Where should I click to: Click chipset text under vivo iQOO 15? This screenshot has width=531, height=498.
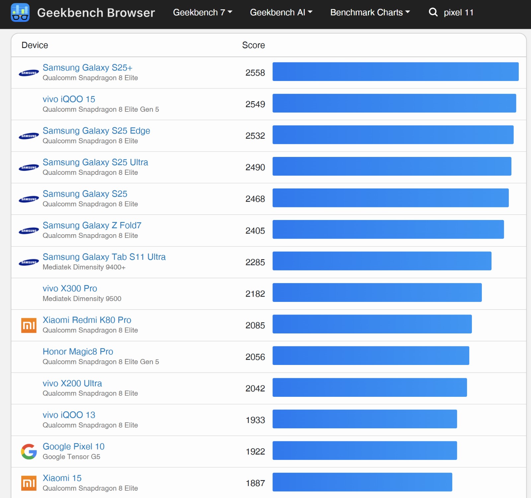[x=101, y=109]
